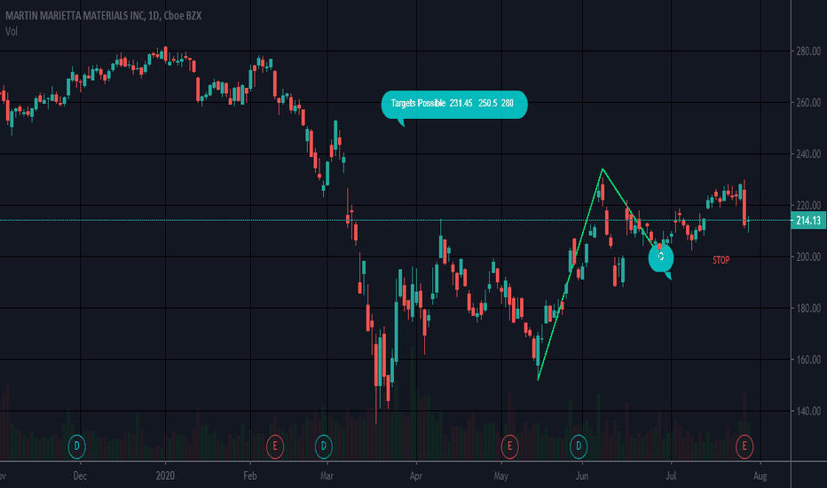Screen dimensions: 827x488
Task: Click the Vol indicator label
Action: [x=11, y=32]
